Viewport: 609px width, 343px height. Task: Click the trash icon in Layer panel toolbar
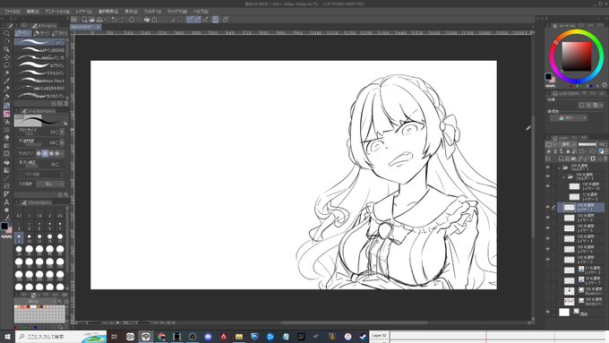point(605,159)
